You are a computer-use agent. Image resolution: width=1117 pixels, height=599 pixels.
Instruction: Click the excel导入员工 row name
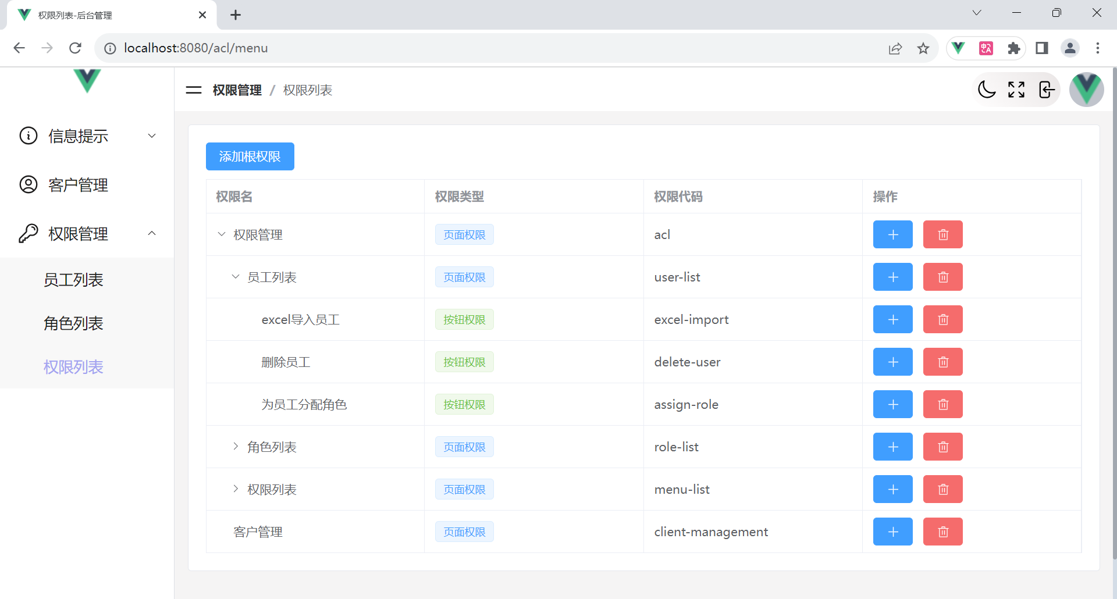coord(301,319)
